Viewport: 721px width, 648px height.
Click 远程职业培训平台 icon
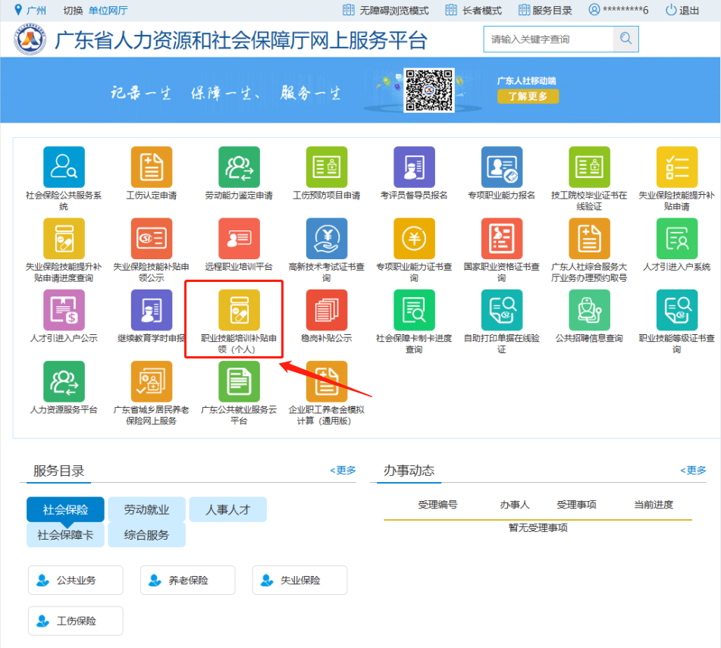click(x=239, y=239)
